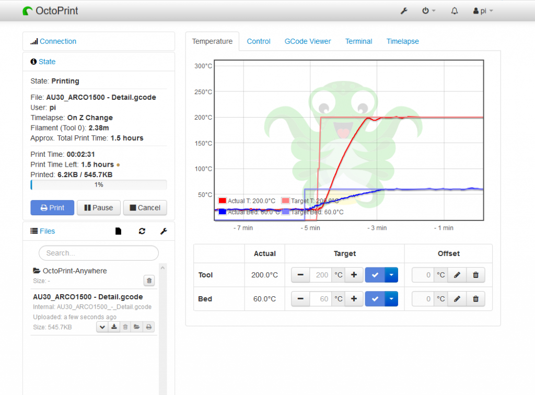The height and width of the screenshot is (395, 535).
Task: Toggle Target T pink legend swatch
Action: (286, 201)
